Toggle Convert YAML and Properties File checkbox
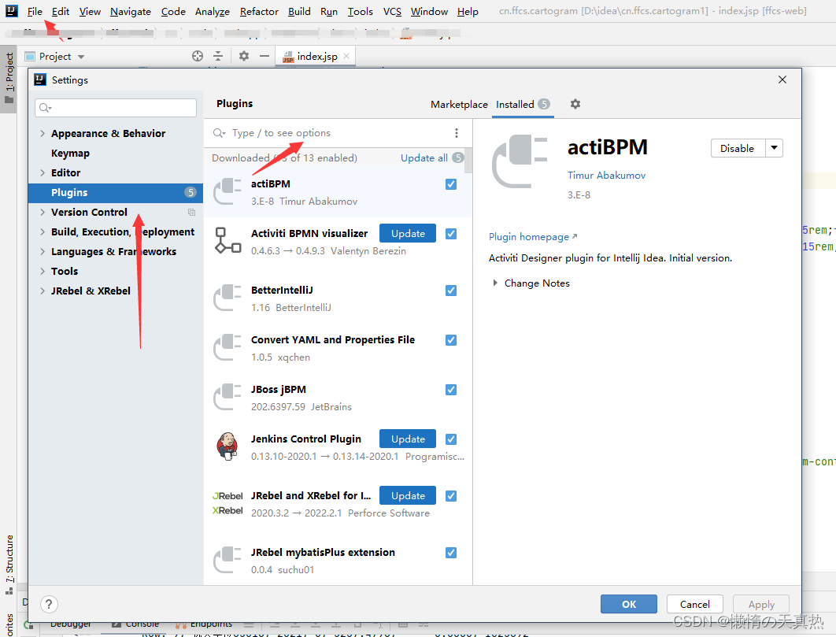 [451, 340]
